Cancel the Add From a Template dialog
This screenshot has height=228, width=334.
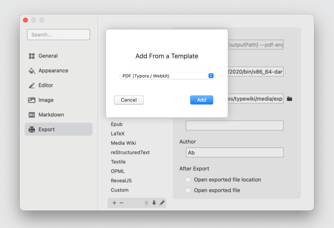tap(129, 100)
